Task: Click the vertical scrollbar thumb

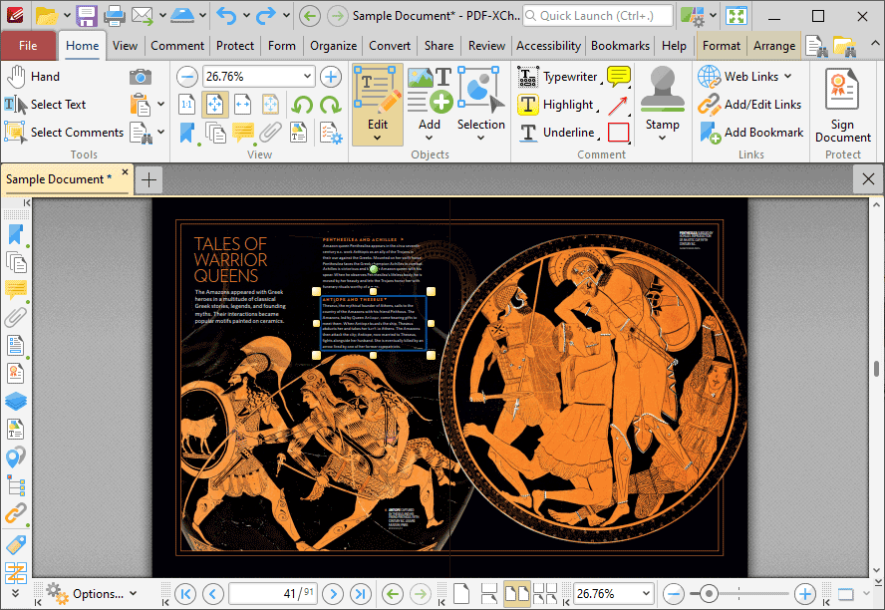Action: tap(876, 368)
